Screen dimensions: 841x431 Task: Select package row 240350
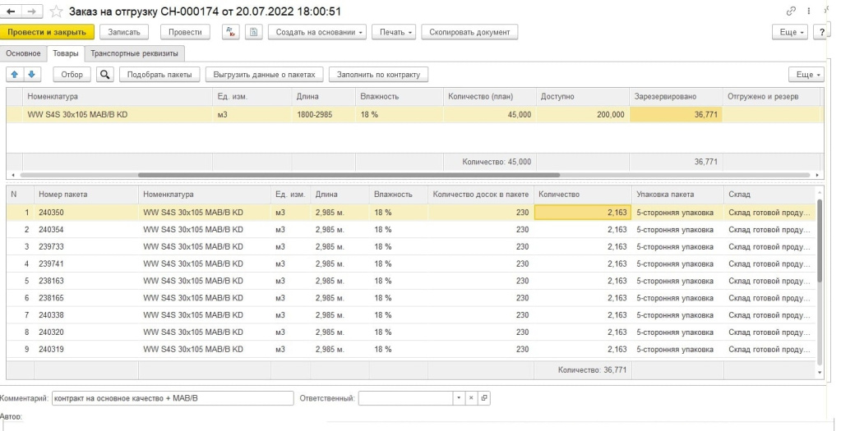[411, 213]
